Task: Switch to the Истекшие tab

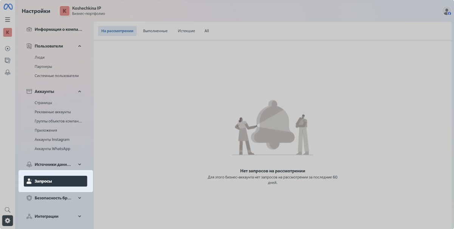Action: [186, 31]
